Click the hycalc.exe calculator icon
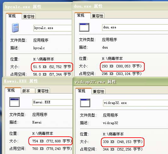Image resolution: width=168 pixels, height=154 pixels. click(15, 28)
